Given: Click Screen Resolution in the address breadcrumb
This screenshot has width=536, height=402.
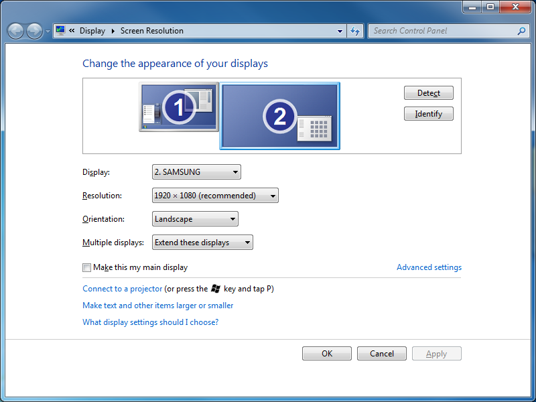Looking at the screenshot, I should [152, 31].
